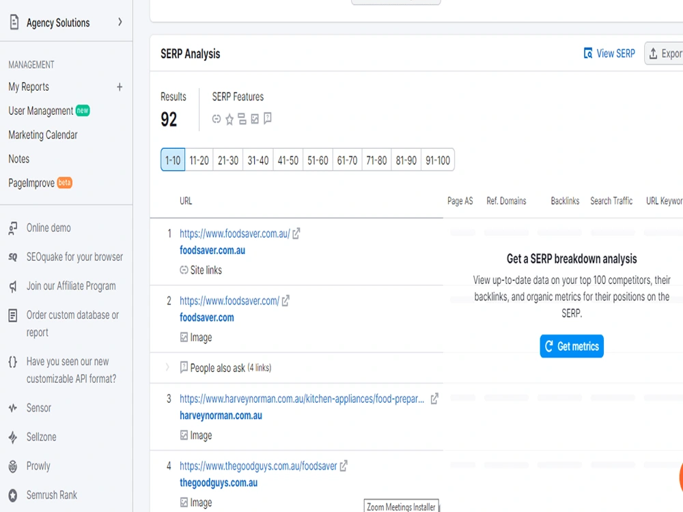The image size is (683, 512).
Task: Click the People also ask row icon
Action: pyautogui.click(x=184, y=367)
